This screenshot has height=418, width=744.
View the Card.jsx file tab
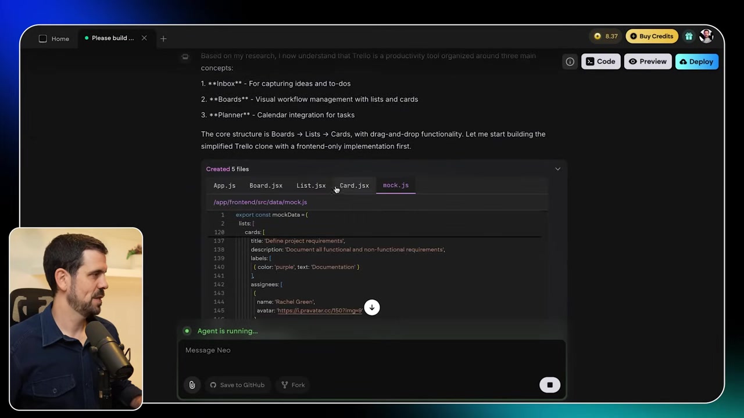pos(354,186)
